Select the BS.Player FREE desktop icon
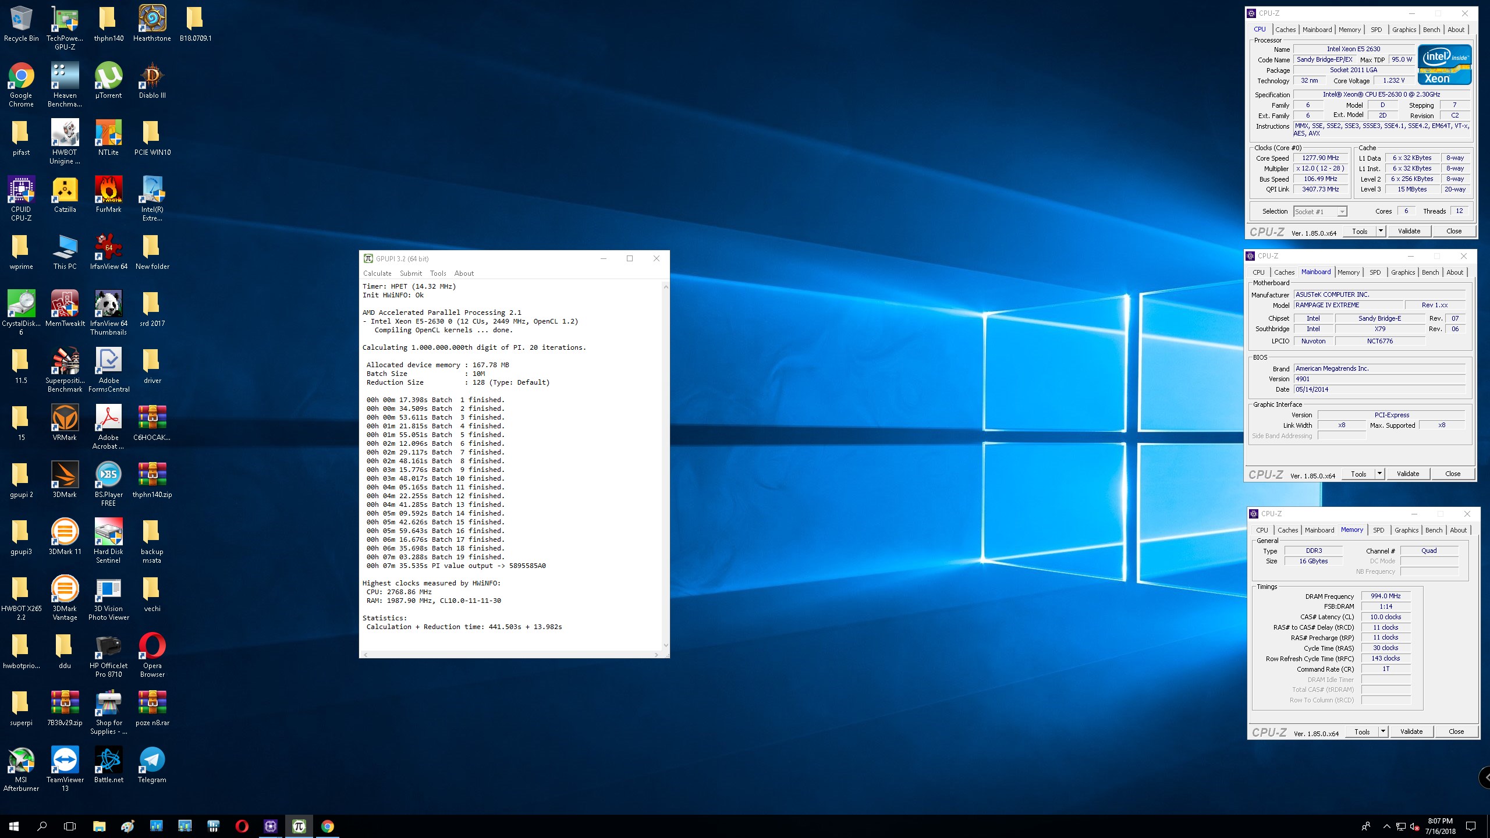The width and height of the screenshot is (1490, 838). 108,484
